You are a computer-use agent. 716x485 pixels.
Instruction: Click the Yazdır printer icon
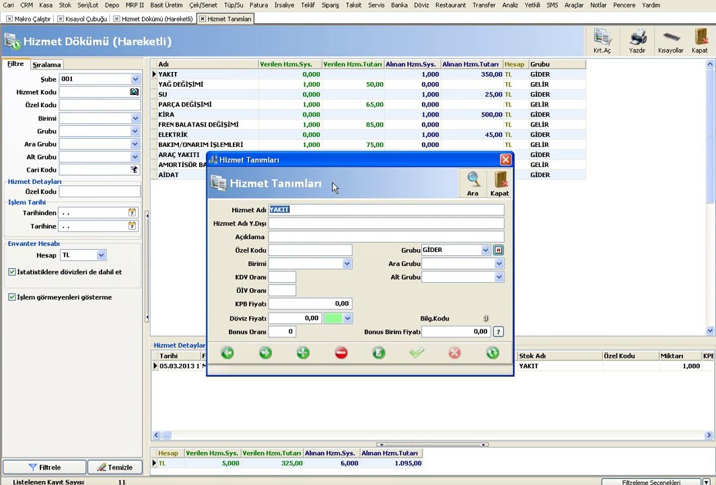tap(637, 41)
